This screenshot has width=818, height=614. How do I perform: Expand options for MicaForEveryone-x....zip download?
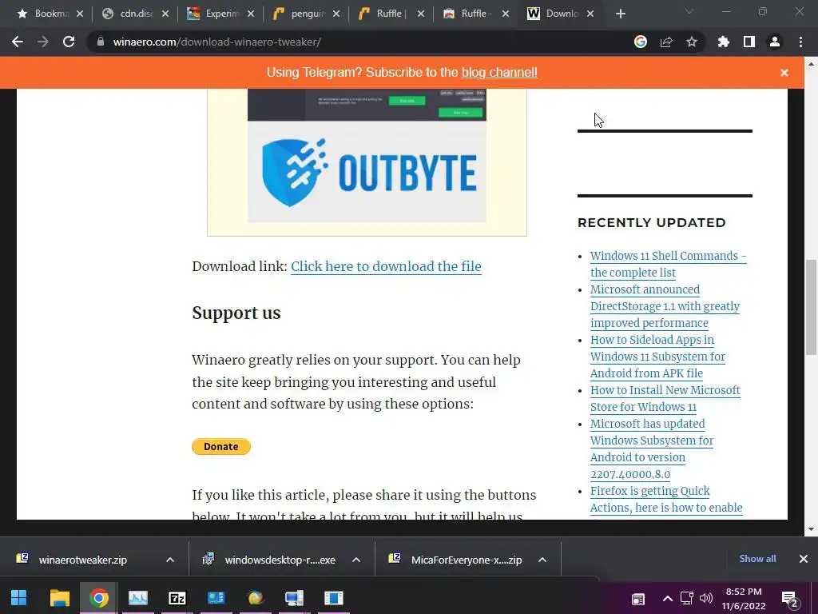[x=542, y=560]
